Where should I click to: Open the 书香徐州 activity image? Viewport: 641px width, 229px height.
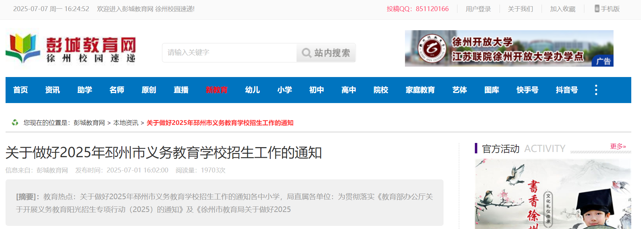pos(553,194)
